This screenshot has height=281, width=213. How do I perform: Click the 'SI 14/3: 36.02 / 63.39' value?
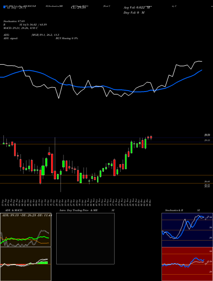(33, 25)
